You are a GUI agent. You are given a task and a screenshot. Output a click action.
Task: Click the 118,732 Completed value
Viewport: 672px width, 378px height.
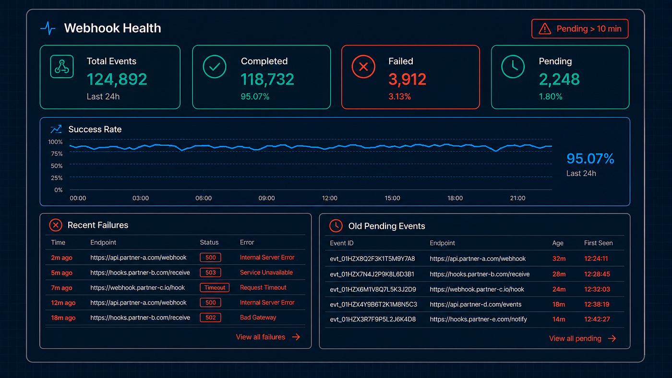point(267,79)
